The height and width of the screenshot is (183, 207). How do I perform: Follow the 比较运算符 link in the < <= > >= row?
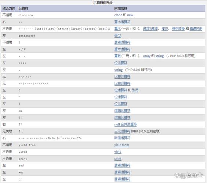[122, 76]
